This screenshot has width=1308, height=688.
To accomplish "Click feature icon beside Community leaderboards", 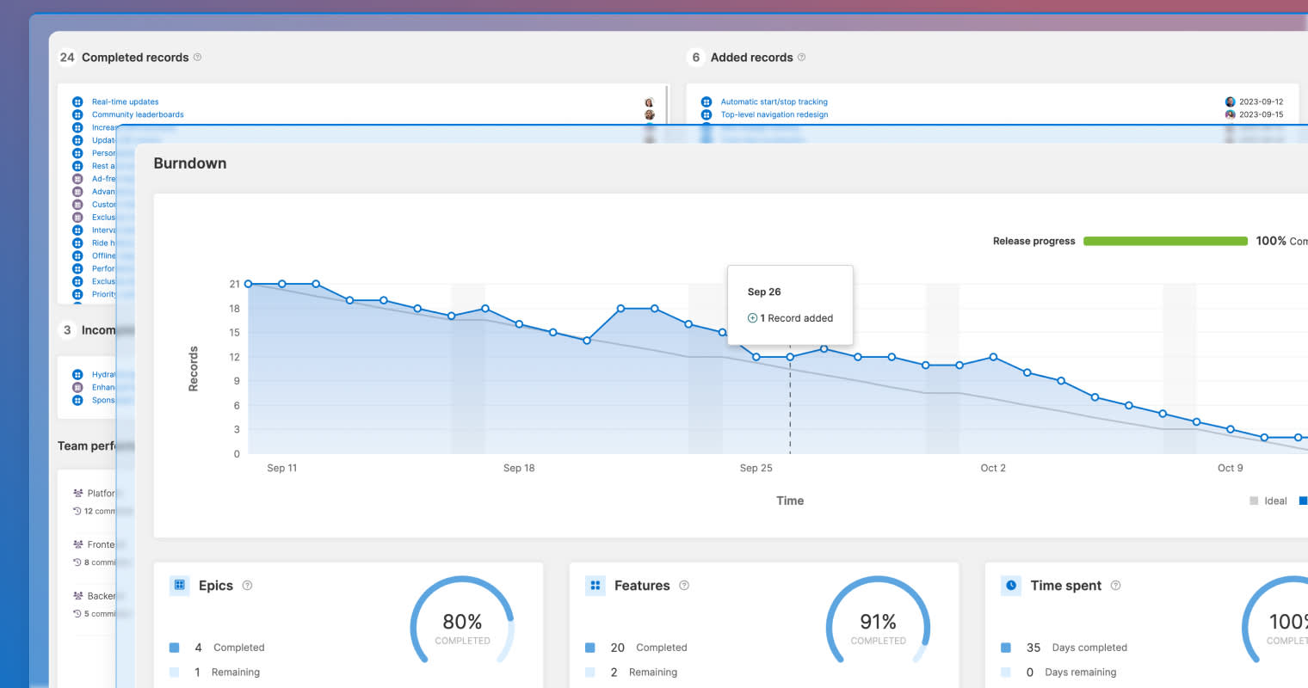I will click(77, 114).
